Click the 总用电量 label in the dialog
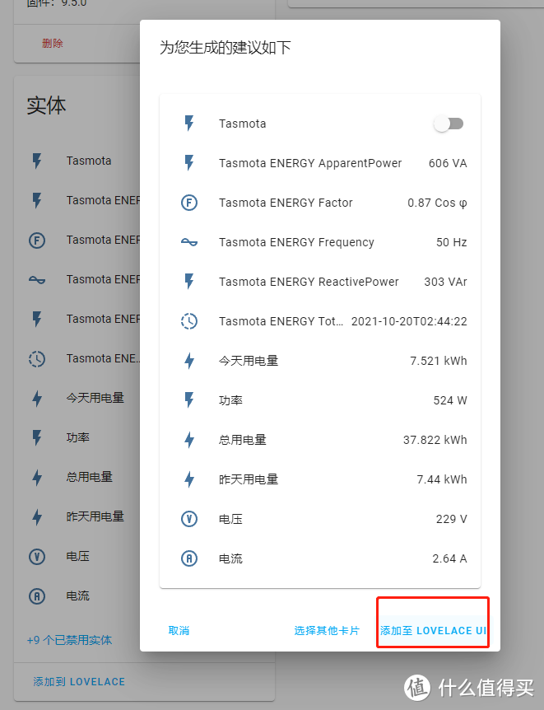The width and height of the screenshot is (544, 710). [243, 440]
